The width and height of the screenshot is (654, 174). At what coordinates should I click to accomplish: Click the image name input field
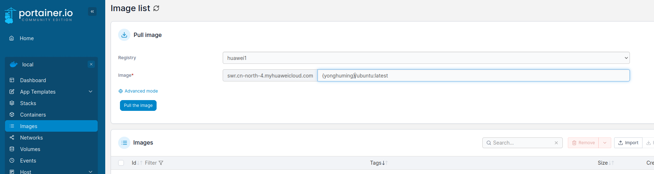pos(473,75)
